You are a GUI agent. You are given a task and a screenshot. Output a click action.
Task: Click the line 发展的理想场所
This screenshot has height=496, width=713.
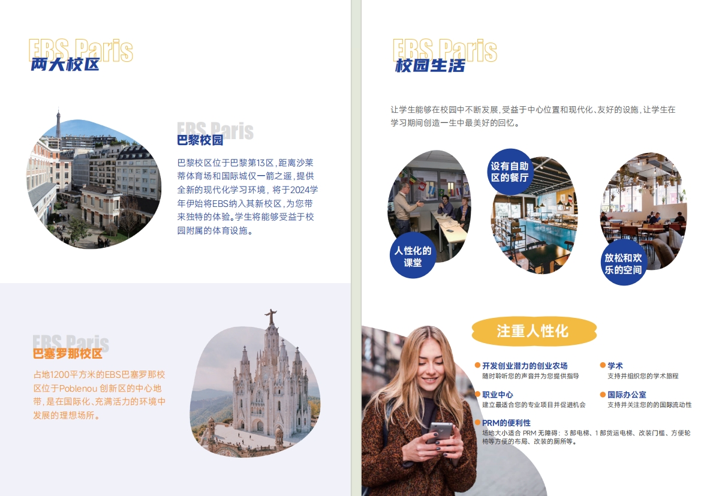[67, 415]
